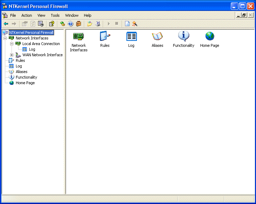Click the grey play triangle toolbar button
The image size is (256, 204).
[x=109, y=24]
